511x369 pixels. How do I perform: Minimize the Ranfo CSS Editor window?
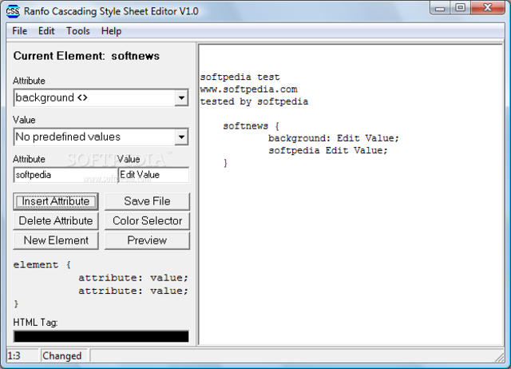pyautogui.click(x=440, y=8)
